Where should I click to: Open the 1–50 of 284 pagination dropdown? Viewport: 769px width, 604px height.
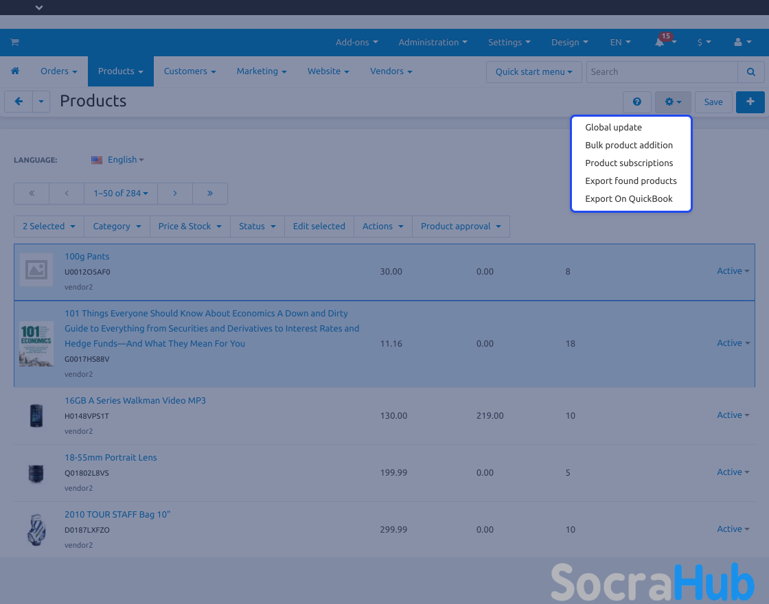pyautogui.click(x=121, y=194)
